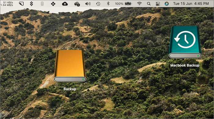Open the Time Machine menu bar icon

pos(98,4)
